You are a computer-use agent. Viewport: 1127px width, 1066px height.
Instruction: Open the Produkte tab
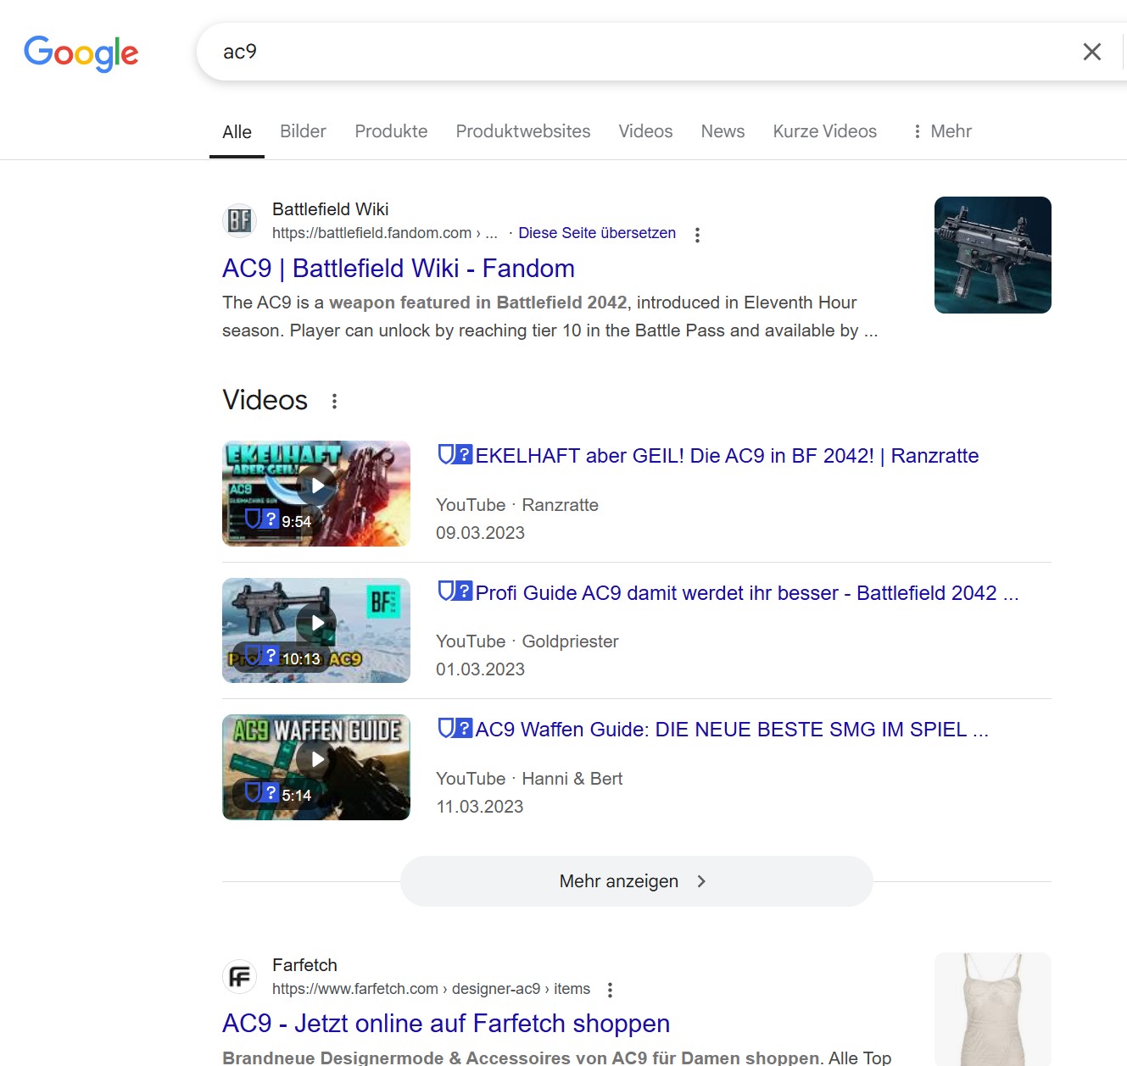click(391, 131)
